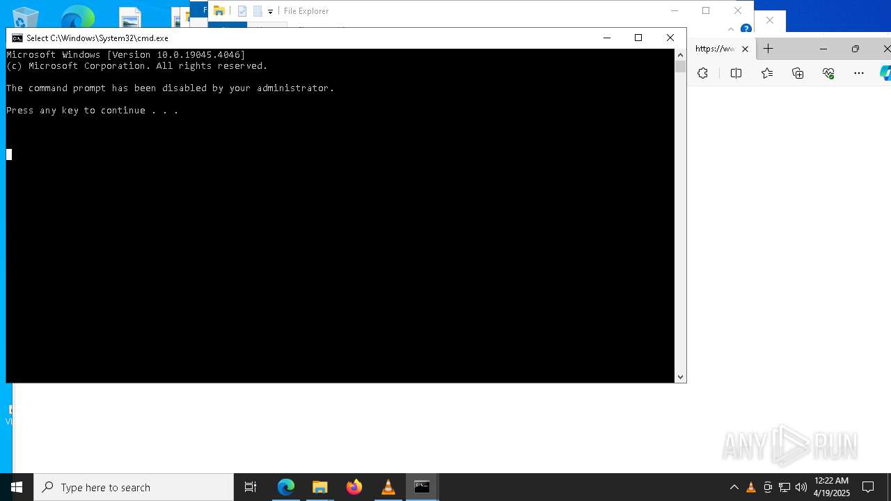891x501 pixels.
Task: Click the cmd scrollbar down arrow
Action: click(x=680, y=377)
